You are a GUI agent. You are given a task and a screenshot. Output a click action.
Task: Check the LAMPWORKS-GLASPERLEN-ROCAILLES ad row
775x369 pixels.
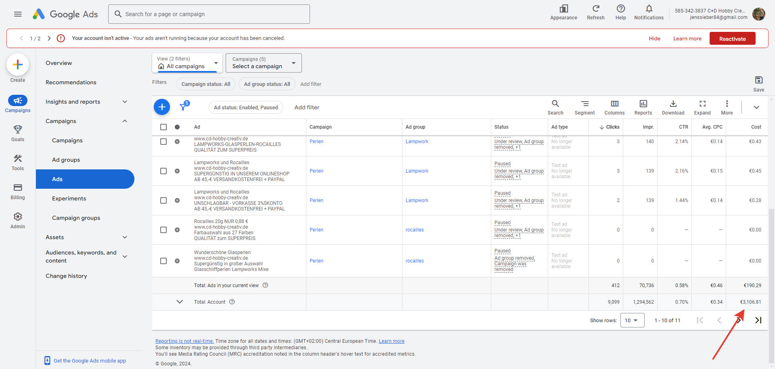(x=163, y=142)
